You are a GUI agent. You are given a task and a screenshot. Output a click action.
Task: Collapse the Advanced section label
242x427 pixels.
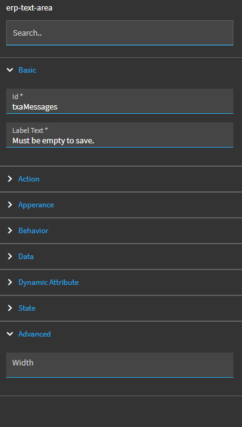pos(34,334)
